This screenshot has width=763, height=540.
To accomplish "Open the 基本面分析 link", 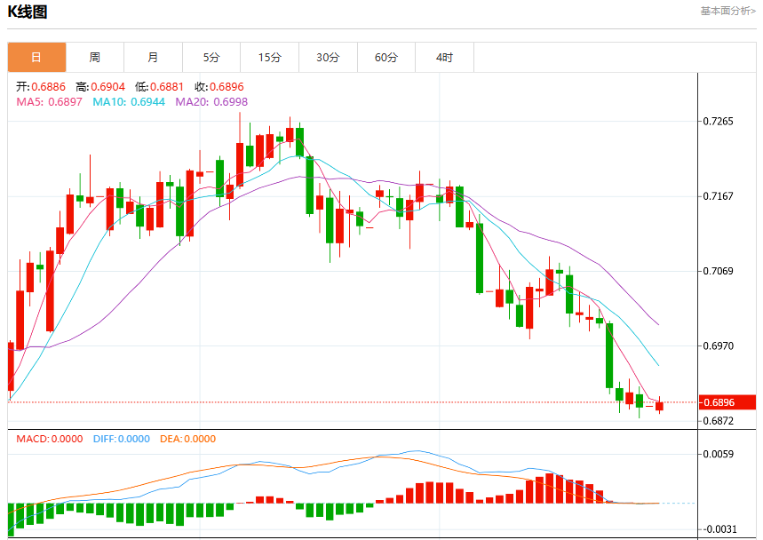I will [x=728, y=11].
